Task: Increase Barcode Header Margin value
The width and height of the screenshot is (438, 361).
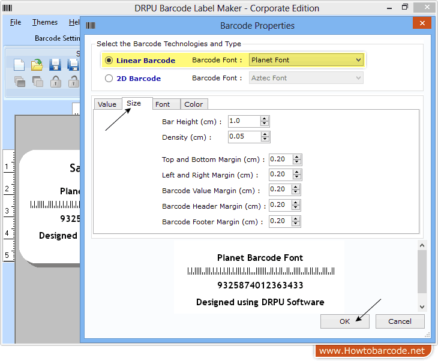Action: pyautogui.click(x=296, y=203)
